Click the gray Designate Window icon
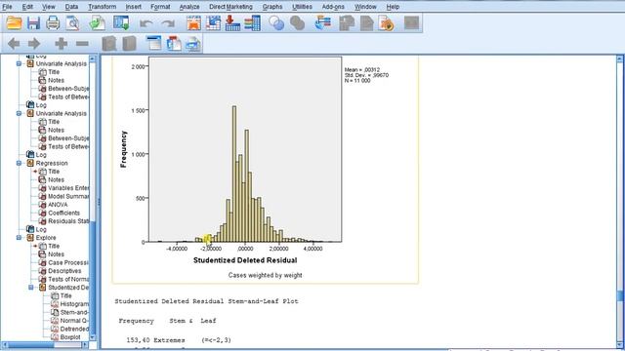This screenshot has height=351, width=625. [411, 22]
